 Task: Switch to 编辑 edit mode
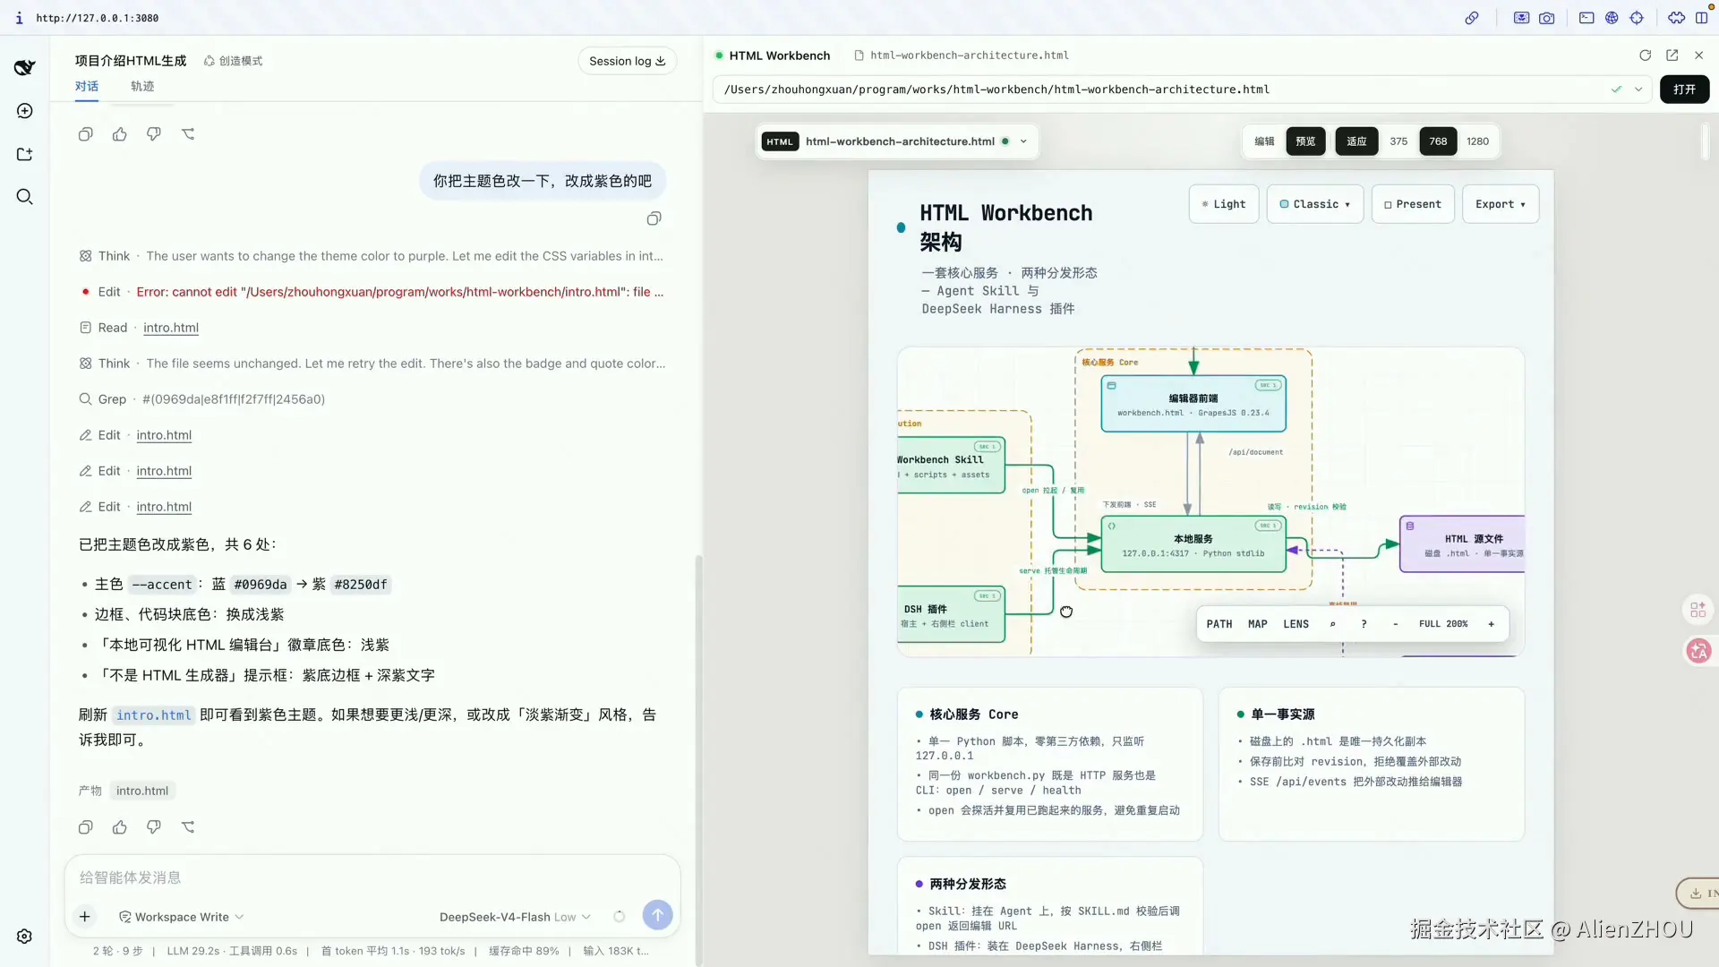point(1264,141)
